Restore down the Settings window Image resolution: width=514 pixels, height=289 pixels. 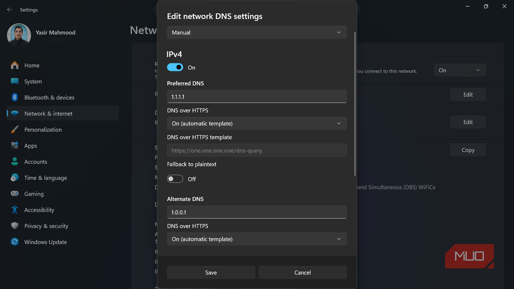click(x=486, y=6)
